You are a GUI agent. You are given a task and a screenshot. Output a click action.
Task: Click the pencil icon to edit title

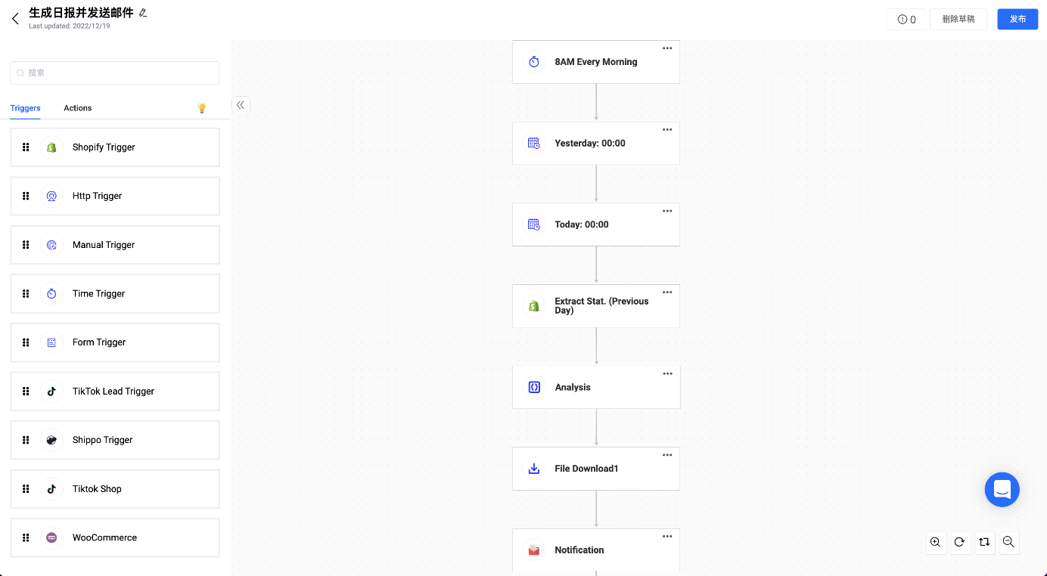click(x=143, y=13)
